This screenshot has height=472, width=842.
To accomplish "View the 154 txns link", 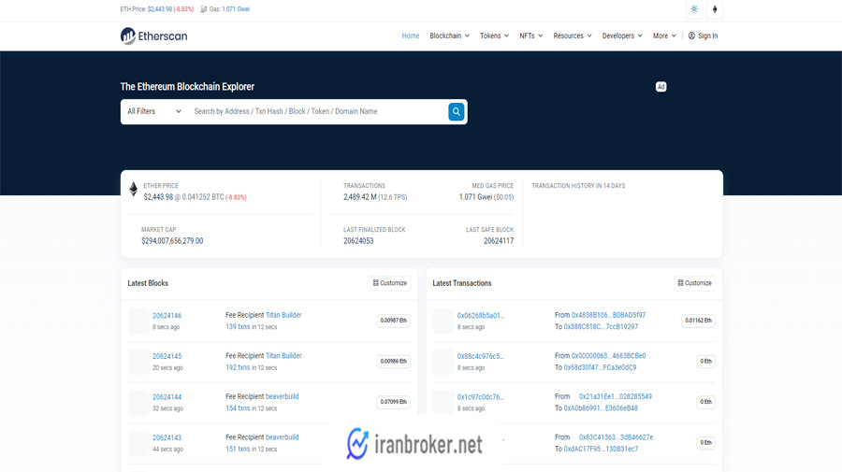I will click(x=238, y=408).
